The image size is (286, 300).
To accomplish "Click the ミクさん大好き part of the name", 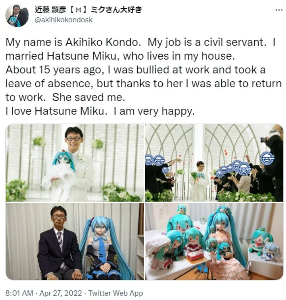I will [116, 10].
